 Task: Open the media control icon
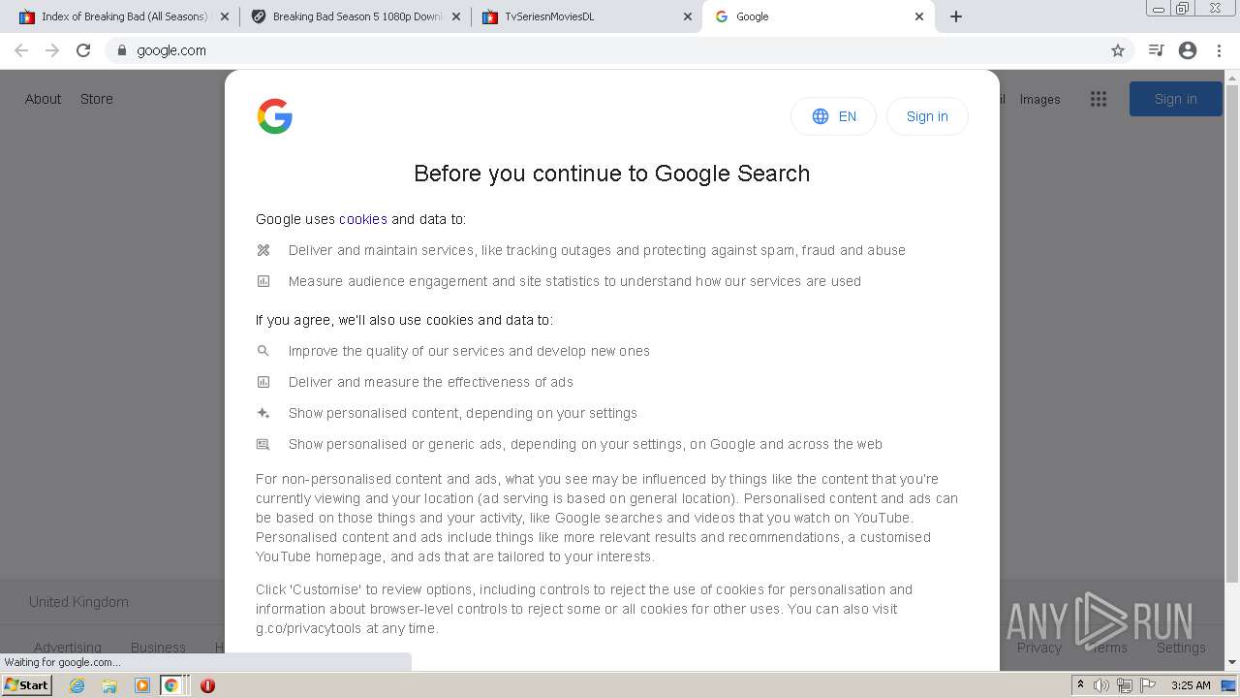click(x=1156, y=50)
